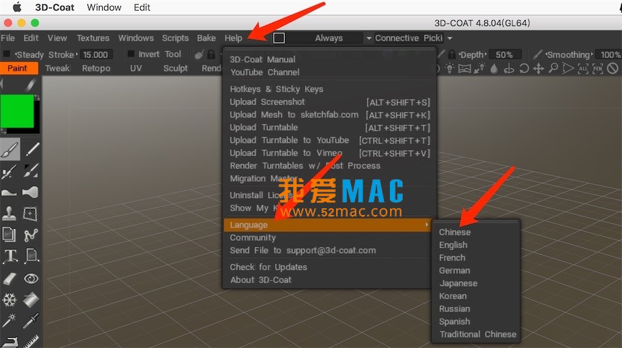The height and width of the screenshot is (348, 622).
Task: Toggle the pen pressure icon before Smoothing
Action: 537,54
